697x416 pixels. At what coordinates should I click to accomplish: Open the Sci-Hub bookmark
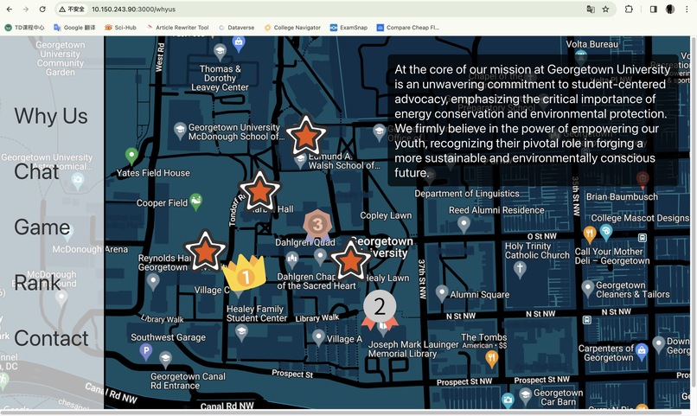click(x=120, y=28)
